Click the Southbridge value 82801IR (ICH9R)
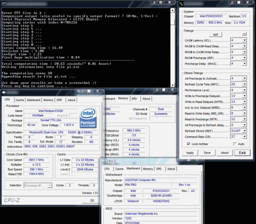256x224 pixels. [161, 196]
